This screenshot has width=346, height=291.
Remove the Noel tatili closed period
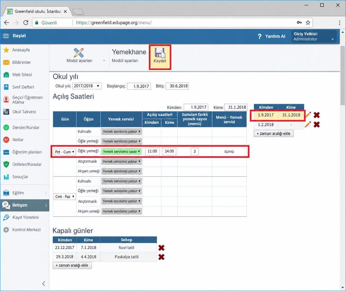(161, 248)
